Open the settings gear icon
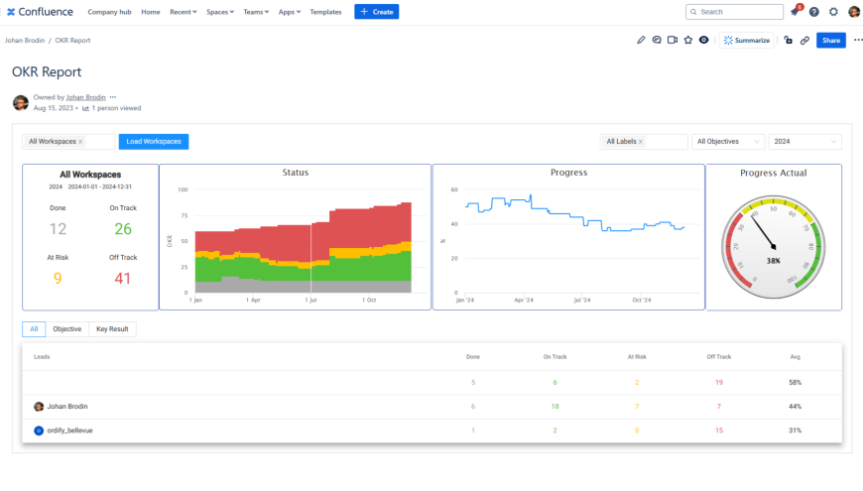This screenshot has height=491, width=863. [833, 12]
